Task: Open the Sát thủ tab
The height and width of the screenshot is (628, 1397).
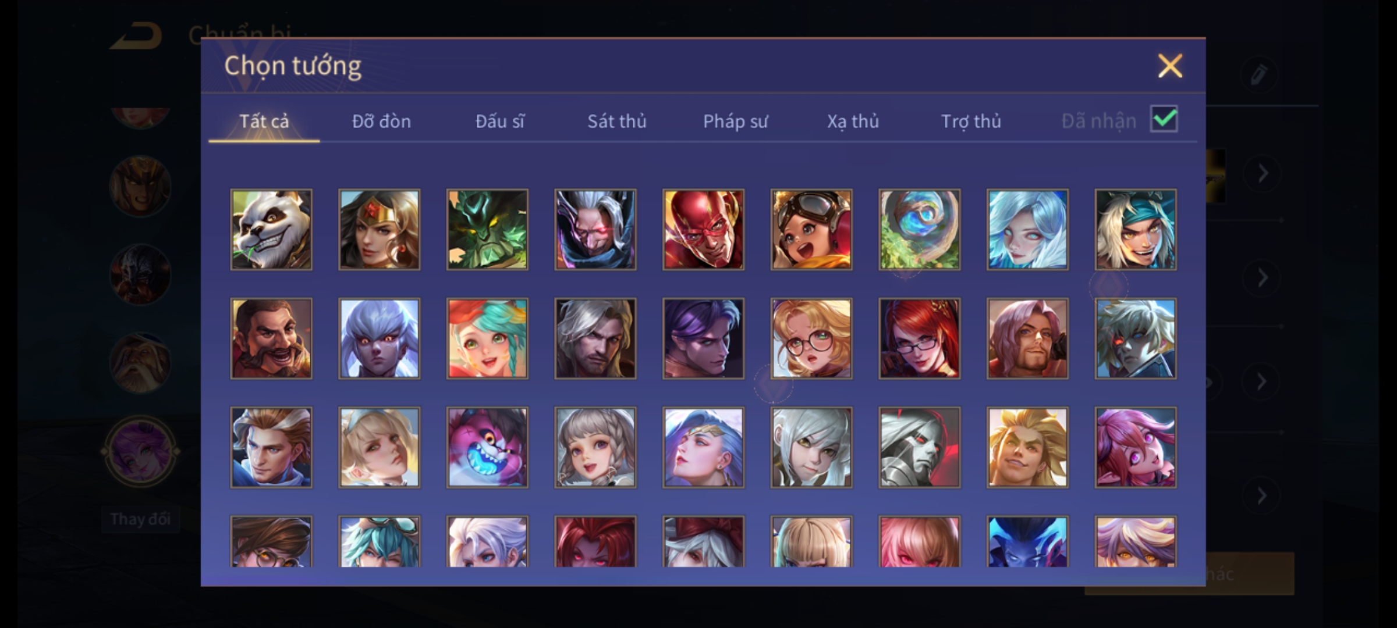Action: (x=617, y=121)
